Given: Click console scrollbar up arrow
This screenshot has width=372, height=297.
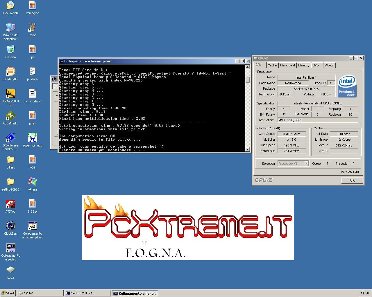Looking at the screenshot, I should point(248,67).
